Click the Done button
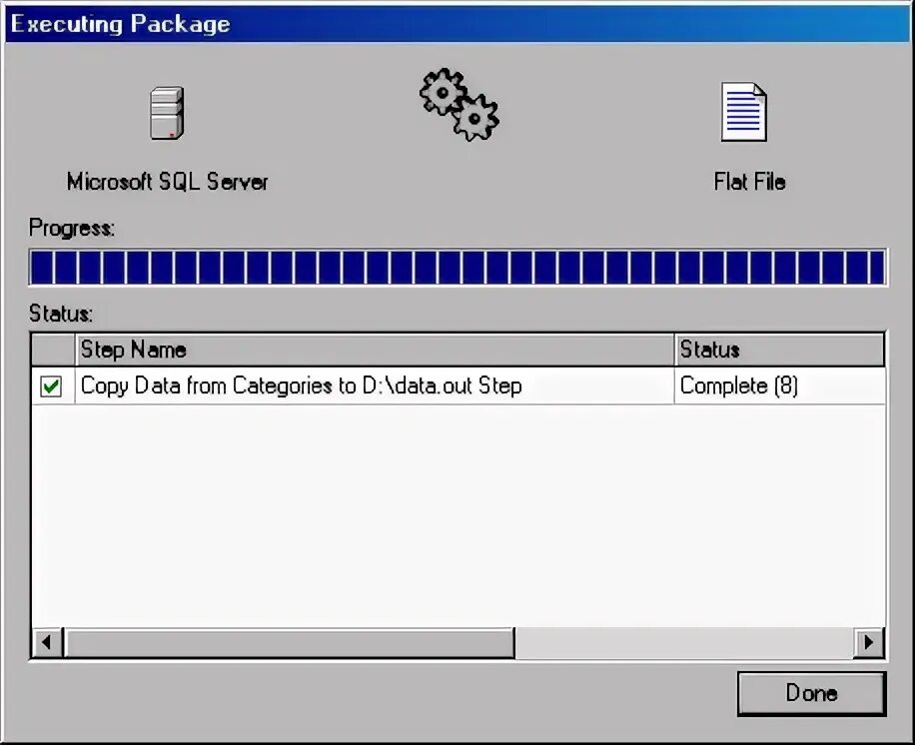915x745 pixels. [812, 693]
